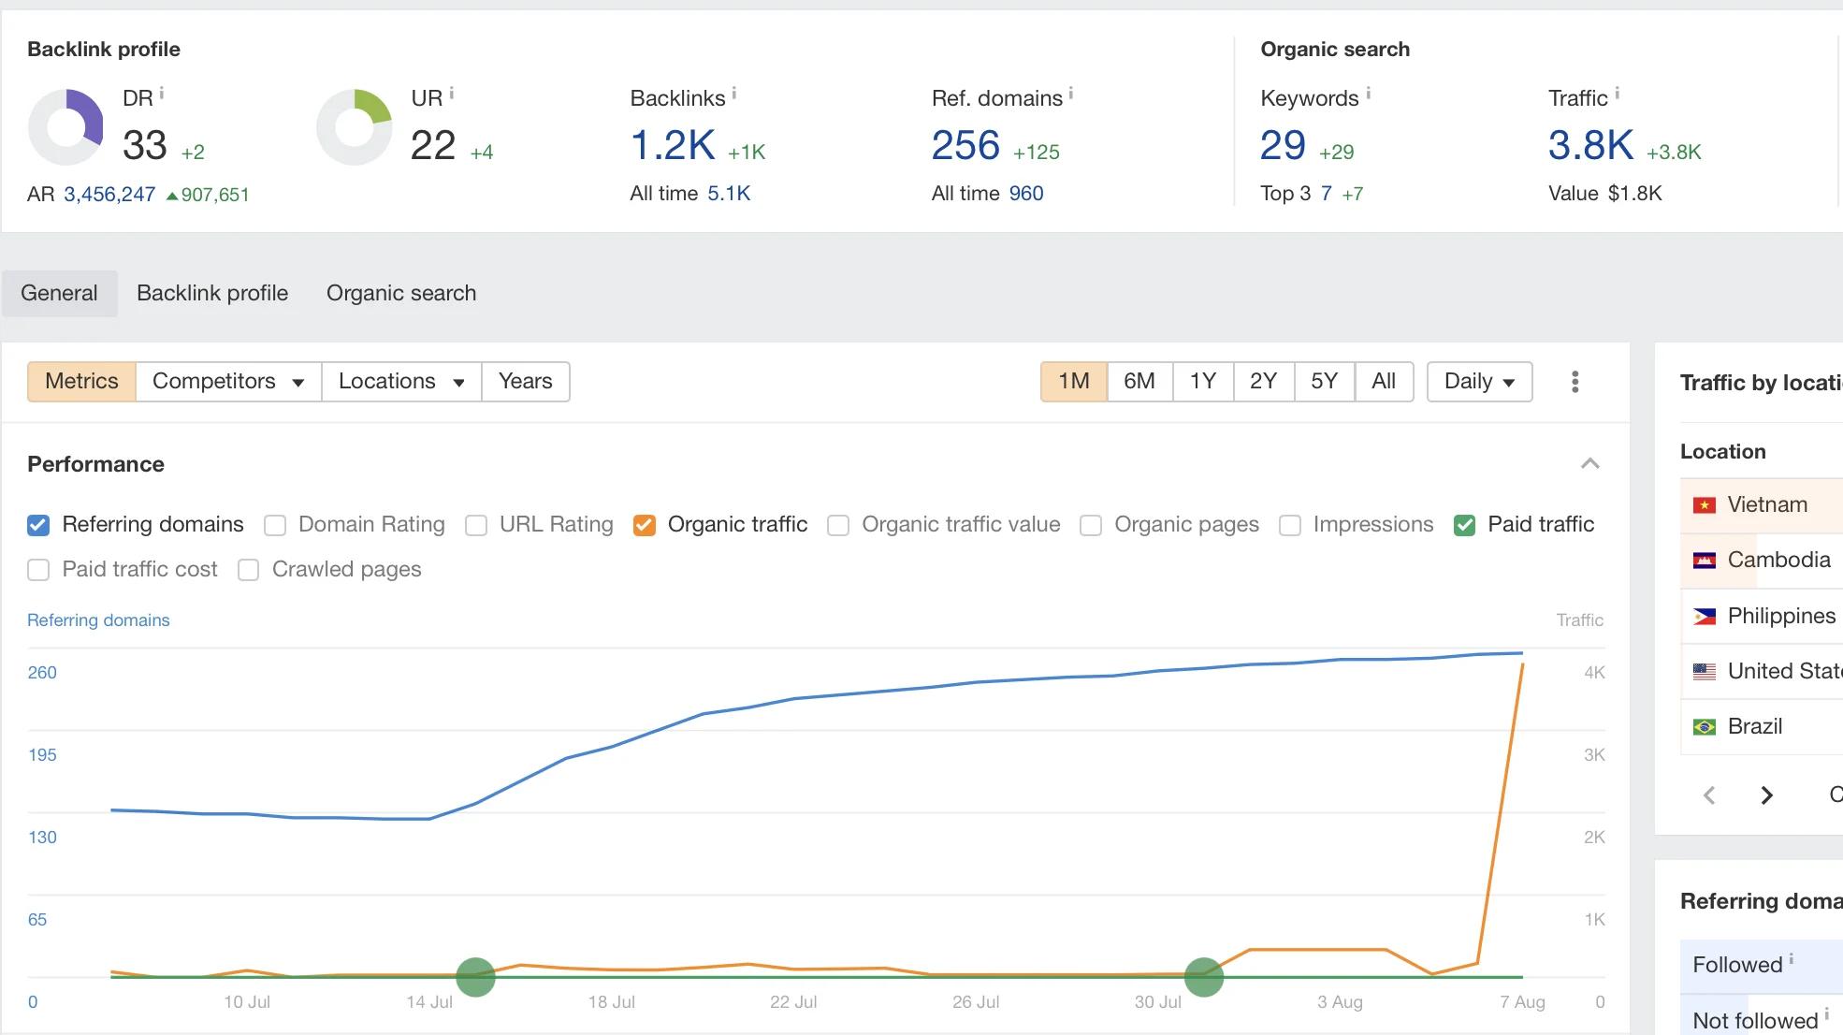The width and height of the screenshot is (1843, 1035).
Task: Select the Organic search tab
Action: tap(400, 293)
